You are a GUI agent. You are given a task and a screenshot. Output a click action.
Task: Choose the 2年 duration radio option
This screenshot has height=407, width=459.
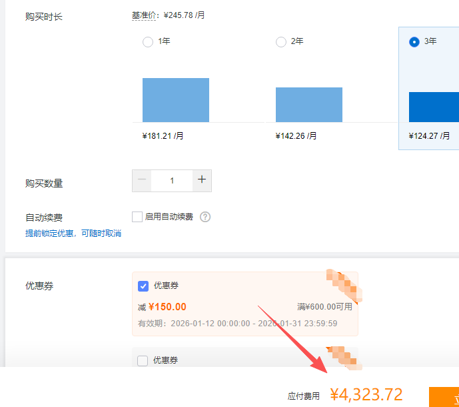pos(281,42)
